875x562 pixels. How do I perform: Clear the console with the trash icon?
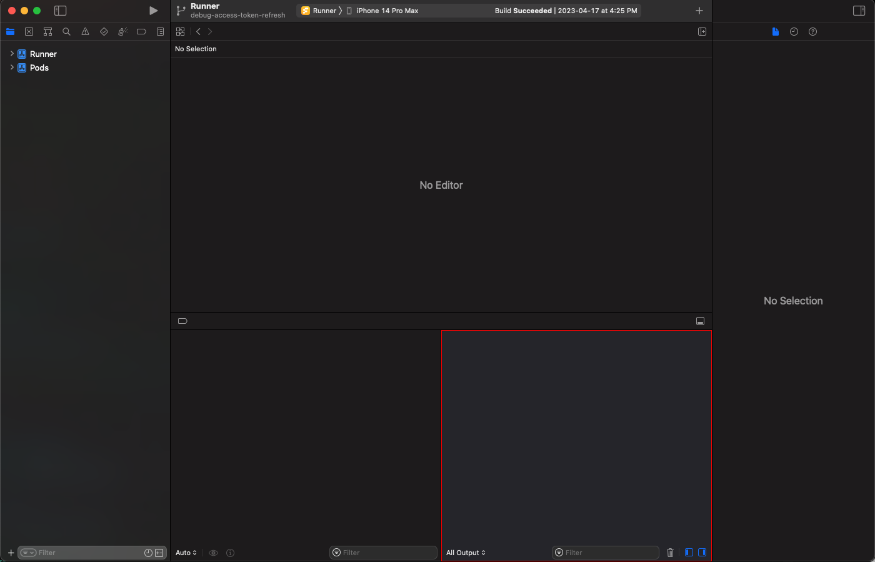point(670,552)
